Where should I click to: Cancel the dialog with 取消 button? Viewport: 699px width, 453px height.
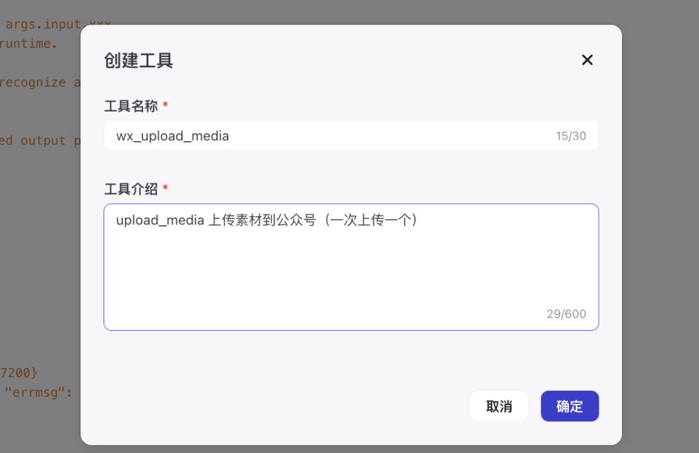click(499, 406)
